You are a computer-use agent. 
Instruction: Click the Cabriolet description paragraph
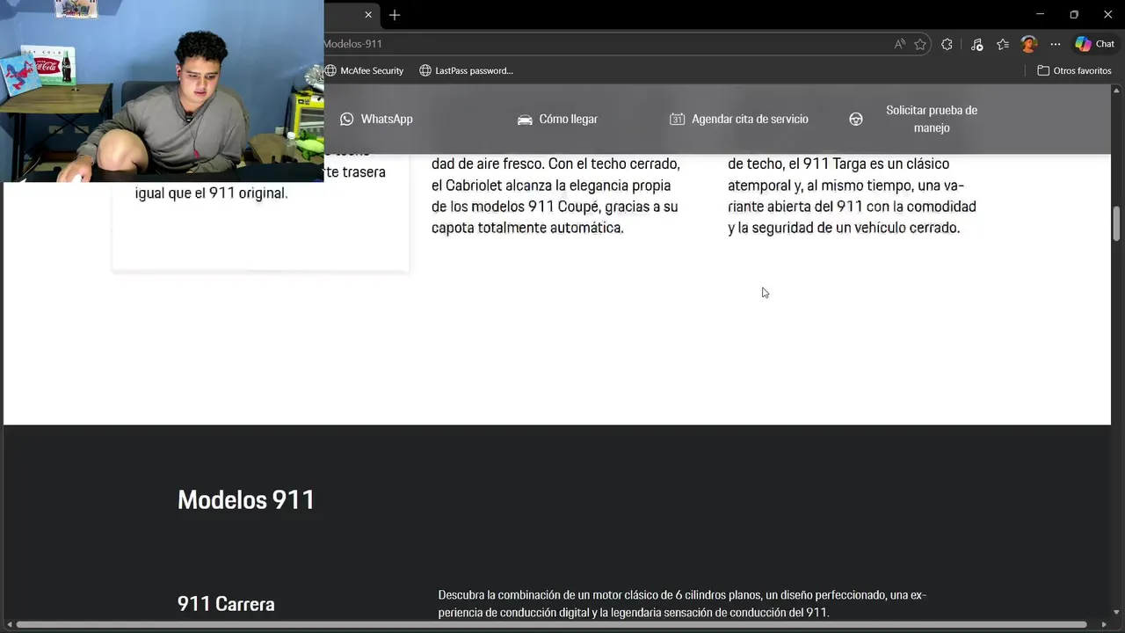(x=556, y=196)
